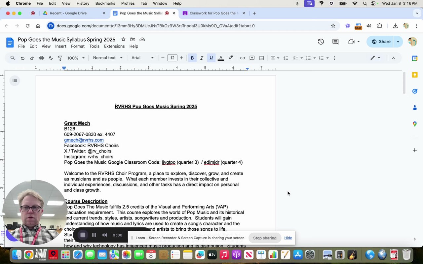Open the highlight color picker

[231, 58]
